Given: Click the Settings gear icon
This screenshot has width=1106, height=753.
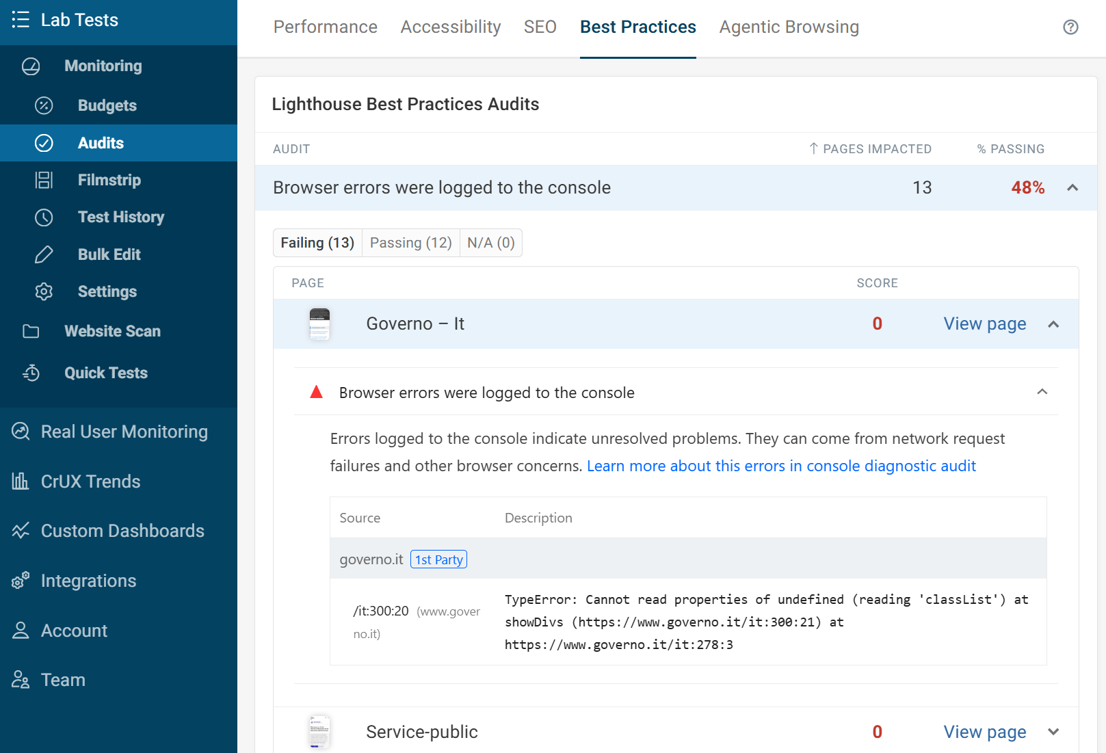Looking at the screenshot, I should click(44, 291).
